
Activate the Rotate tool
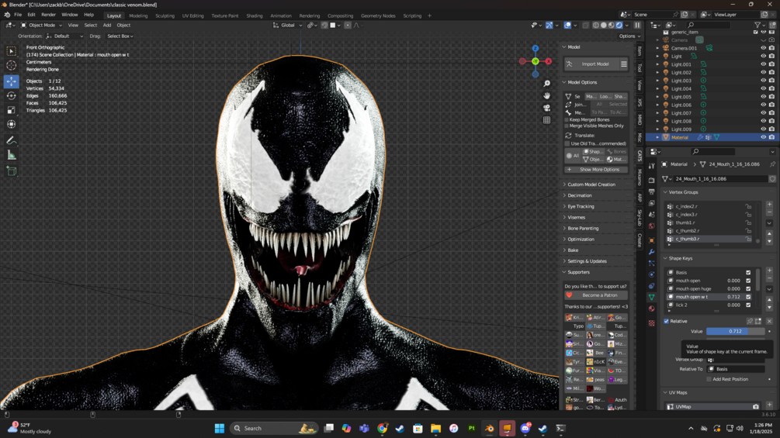pos(11,96)
